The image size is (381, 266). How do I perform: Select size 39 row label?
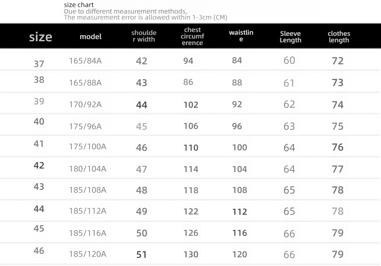[39, 101]
